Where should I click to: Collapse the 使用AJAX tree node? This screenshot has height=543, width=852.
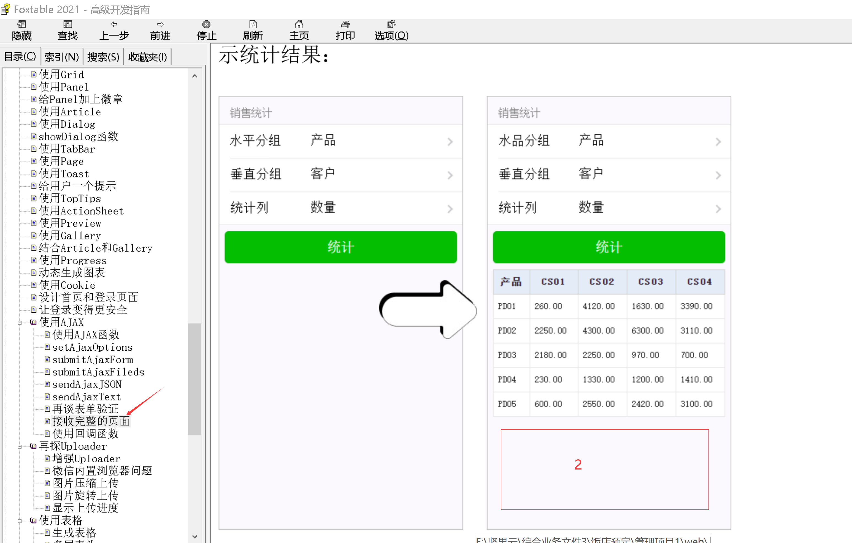(x=20, y=322)
